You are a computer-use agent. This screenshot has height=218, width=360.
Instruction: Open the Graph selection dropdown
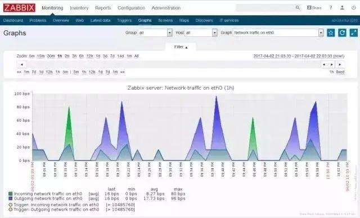278,33
